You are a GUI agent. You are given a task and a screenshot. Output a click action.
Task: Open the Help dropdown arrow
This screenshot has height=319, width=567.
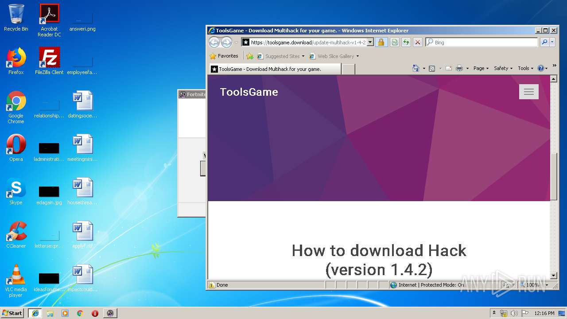(547, 69)
